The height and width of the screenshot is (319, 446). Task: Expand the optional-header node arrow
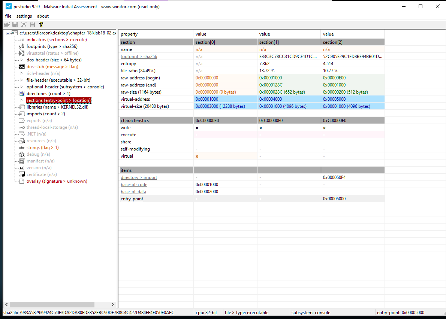(22, 87)
